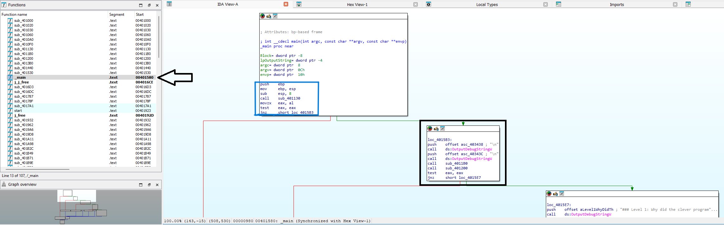Viewport: 724px width, 225px height.
Task: Click the 00401530 start address cell
Action: pos(143,73)
